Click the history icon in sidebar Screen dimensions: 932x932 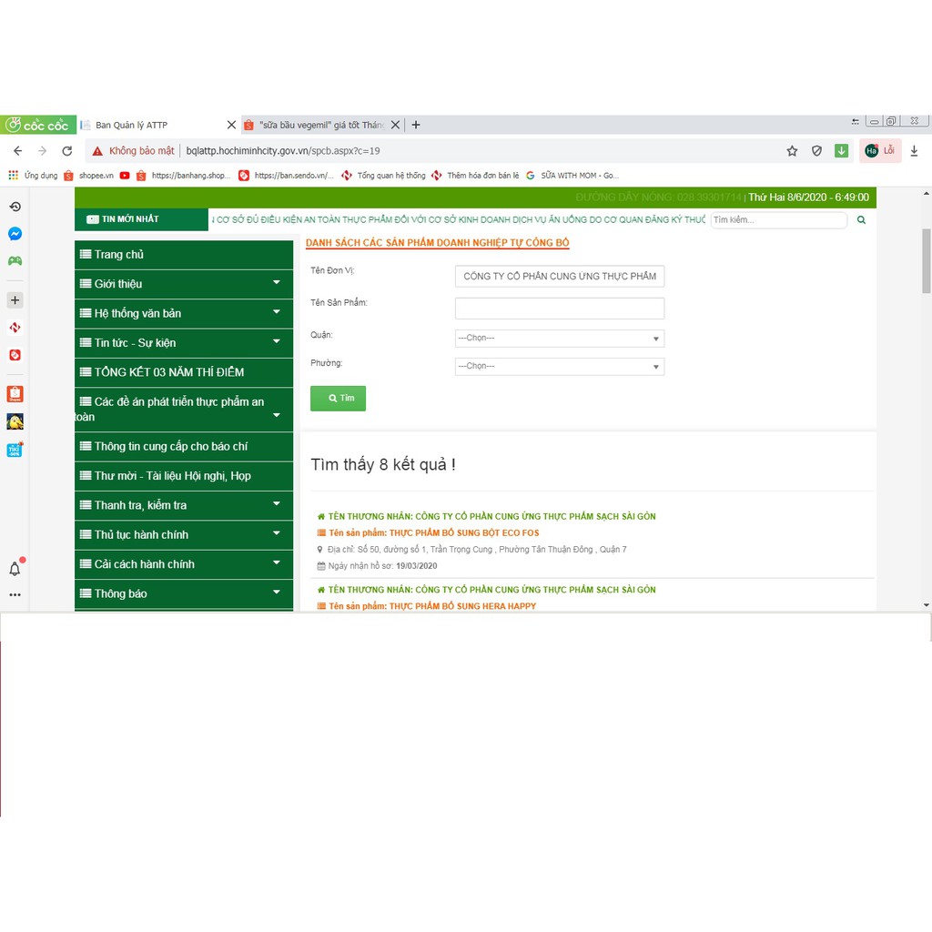(15, 207)
